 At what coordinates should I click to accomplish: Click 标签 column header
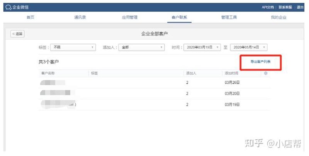(x=94, y=73)
